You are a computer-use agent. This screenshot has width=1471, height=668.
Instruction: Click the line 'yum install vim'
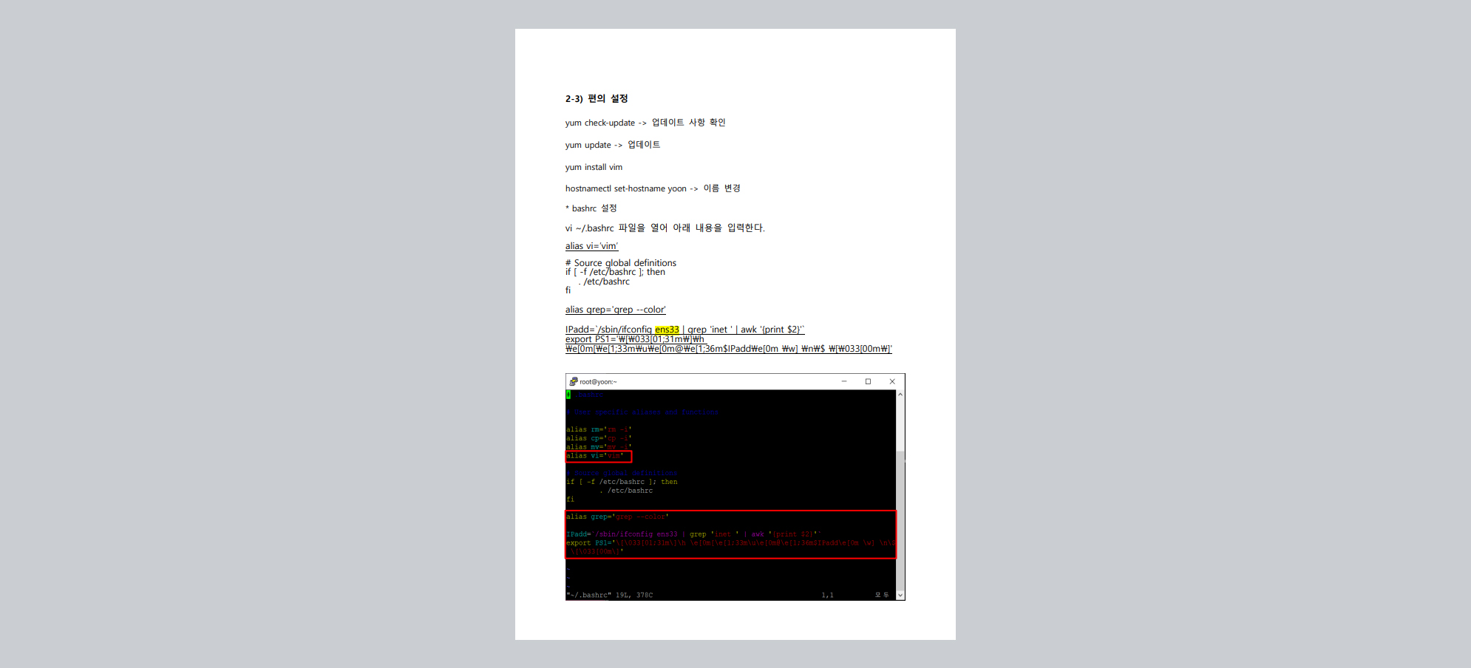[x=594, y=167]
